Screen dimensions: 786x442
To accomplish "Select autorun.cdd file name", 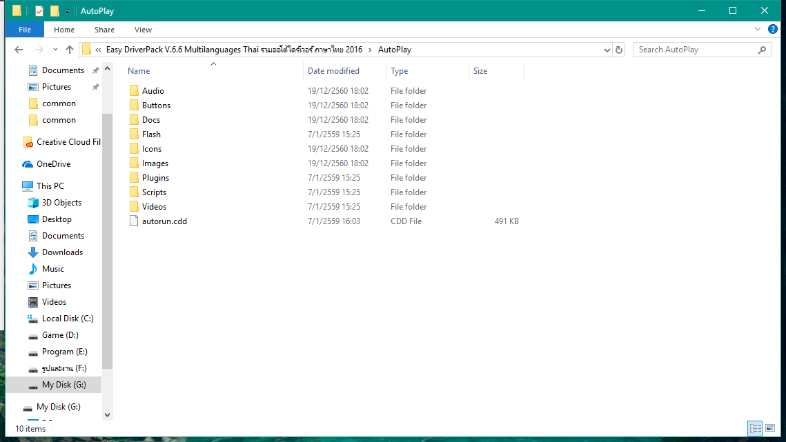I will tap(164, 221).
